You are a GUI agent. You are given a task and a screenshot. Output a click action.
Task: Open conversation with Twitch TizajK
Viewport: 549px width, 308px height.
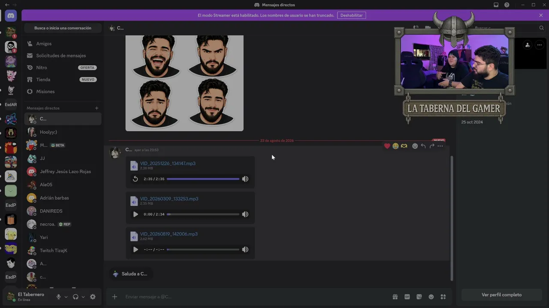pyautogui.click(x=63, y=251)
